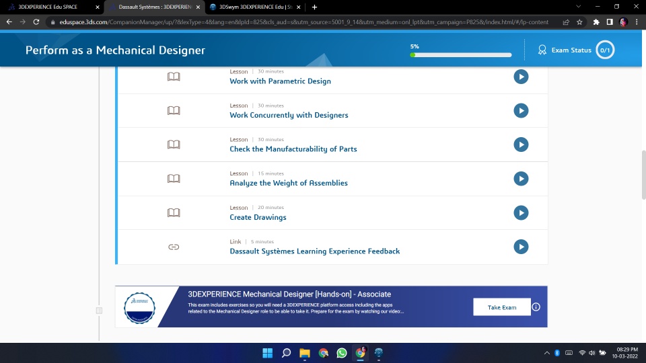This screenshot has width=646, height=363.
Task: Open a new browser tab
Action: pos(314,7)
